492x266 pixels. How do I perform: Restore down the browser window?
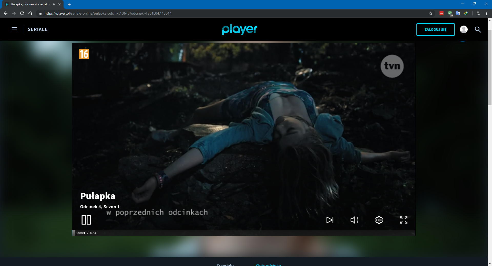coord(474,4)
